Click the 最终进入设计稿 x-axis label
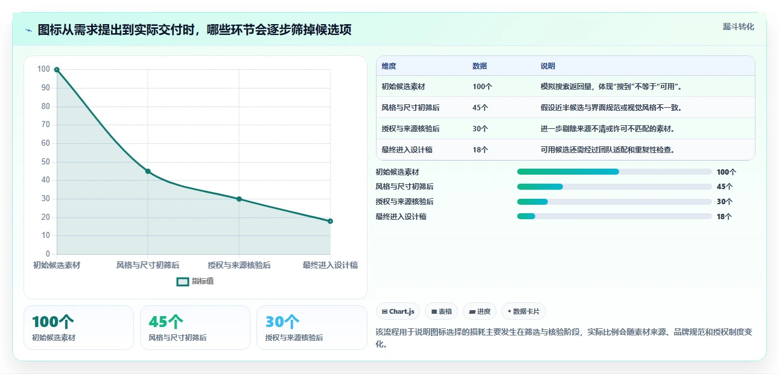 coord(330,265)
